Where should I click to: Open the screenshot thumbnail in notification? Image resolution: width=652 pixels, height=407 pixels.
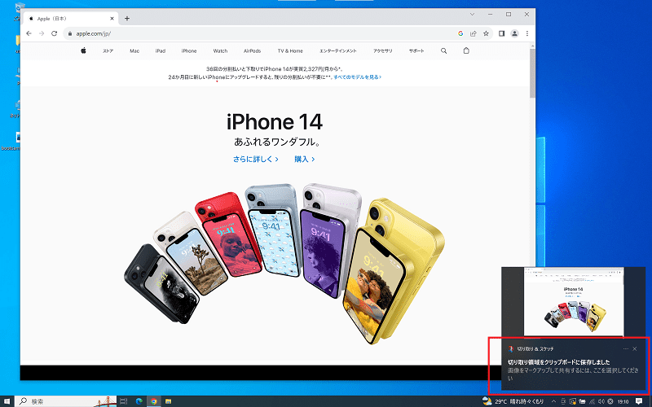(x=574, y=301)
